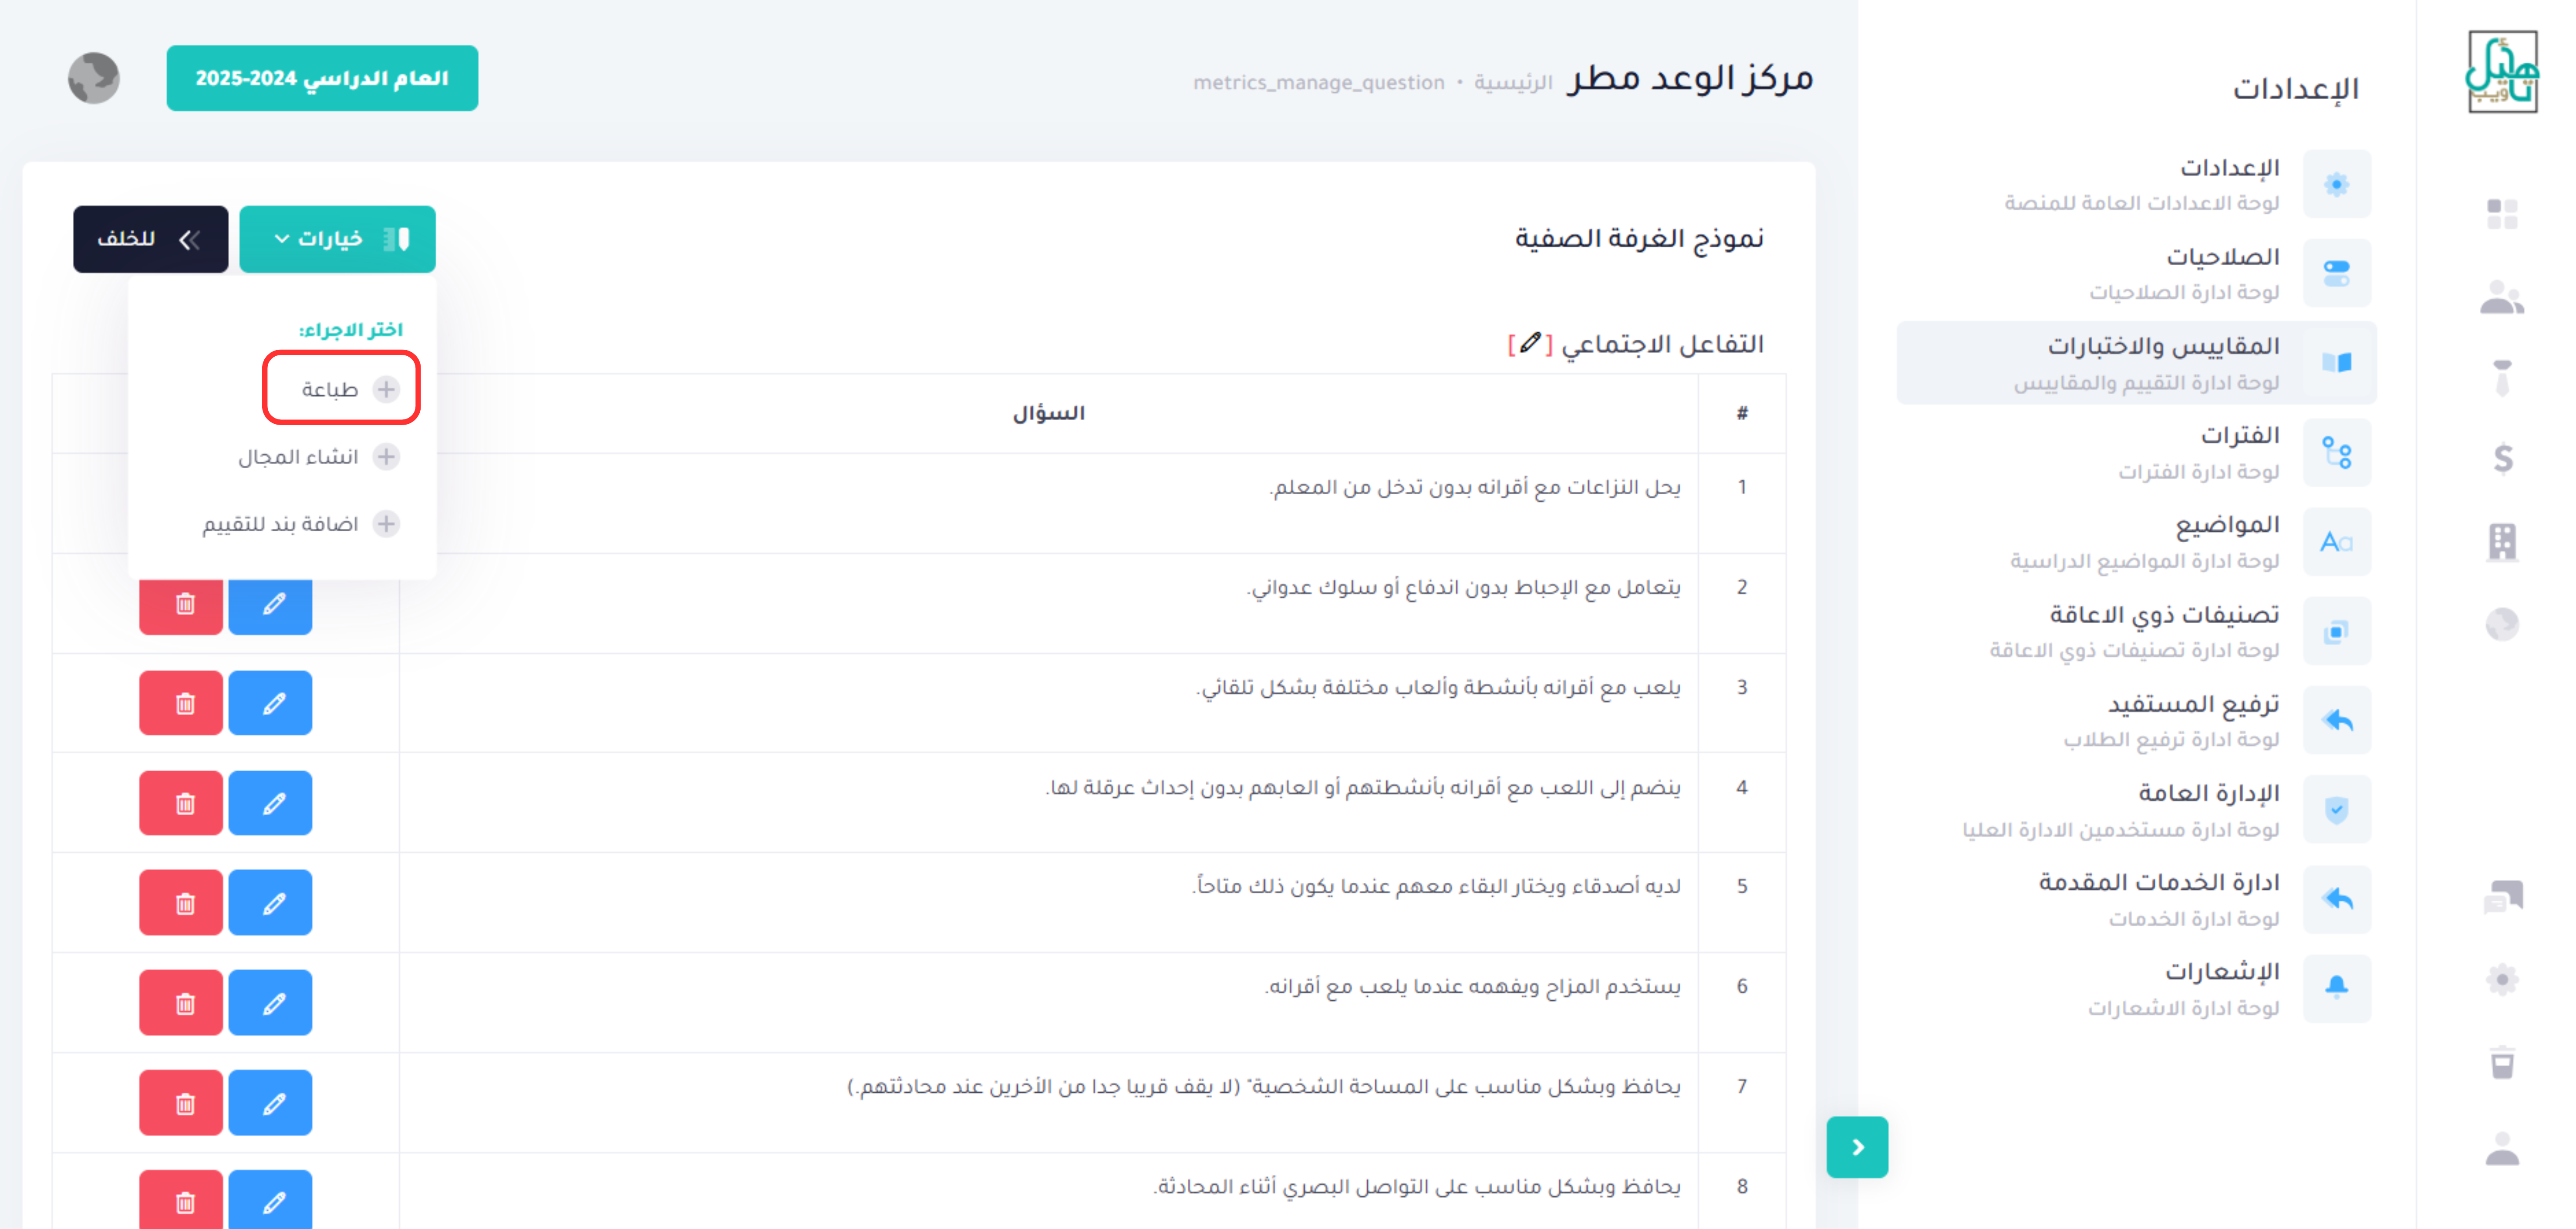Choose اضافة بند للتقييم menu entry

click(300, 524)
